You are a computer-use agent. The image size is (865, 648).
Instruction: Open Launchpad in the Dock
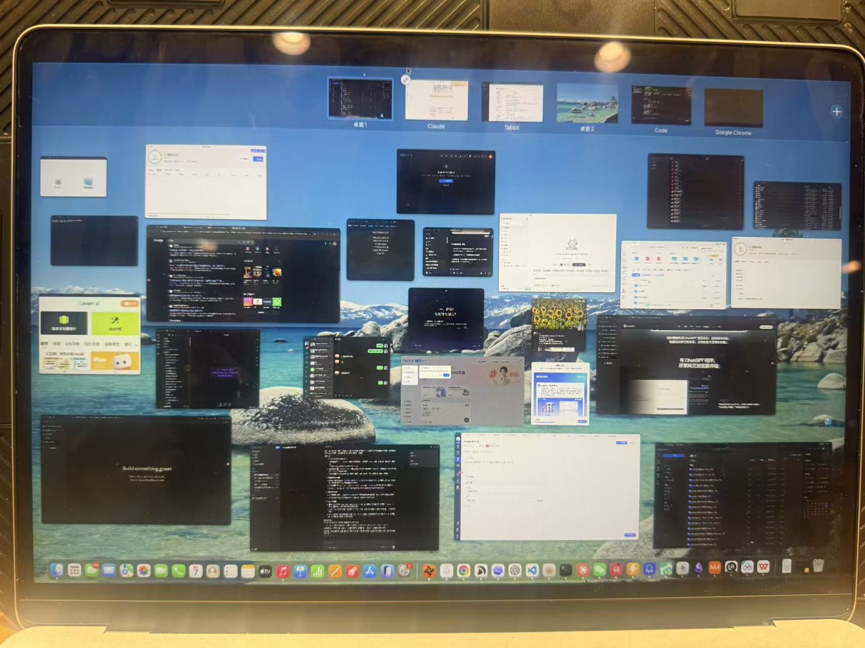(74, 571)
